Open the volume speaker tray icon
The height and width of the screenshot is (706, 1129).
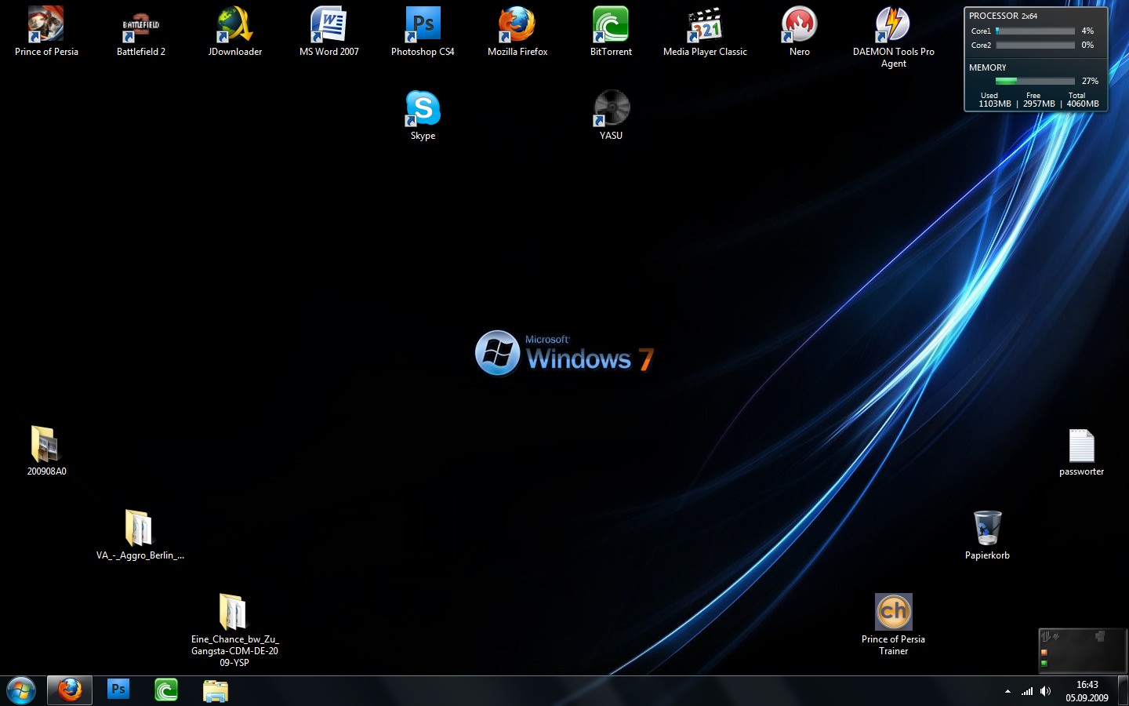[x=1045, y=691]
